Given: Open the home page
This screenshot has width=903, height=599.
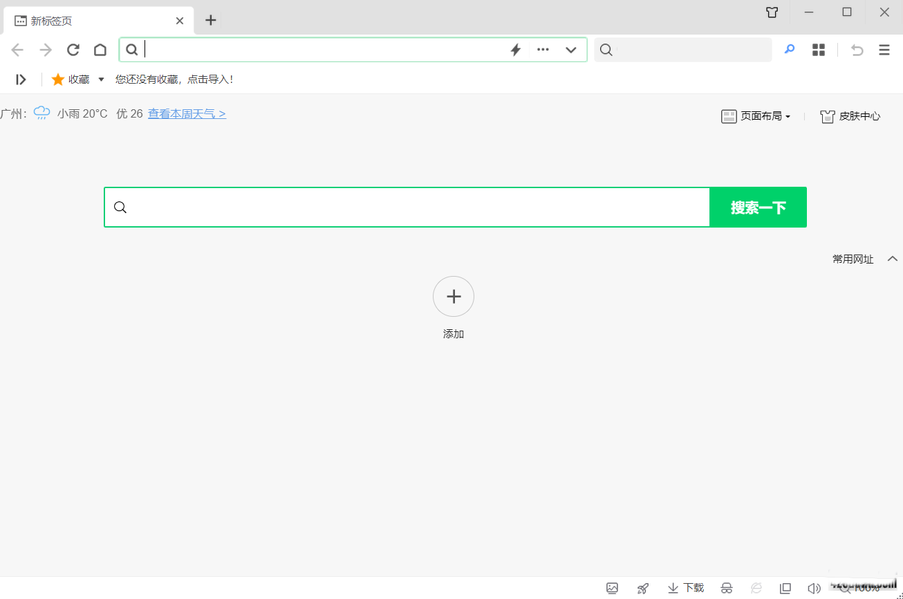Looking at the screenshot, I should click(100, 50).
